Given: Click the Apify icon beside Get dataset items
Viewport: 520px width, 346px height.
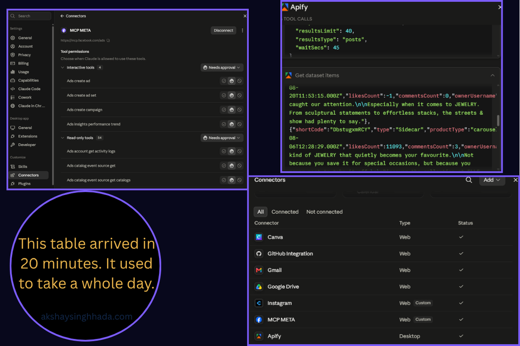Looking at the screenshot, I should [x=288, y=75].
